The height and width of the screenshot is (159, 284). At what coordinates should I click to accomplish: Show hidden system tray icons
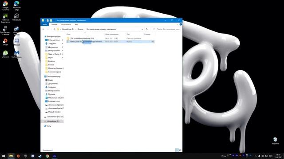click(x=256, y=156)
